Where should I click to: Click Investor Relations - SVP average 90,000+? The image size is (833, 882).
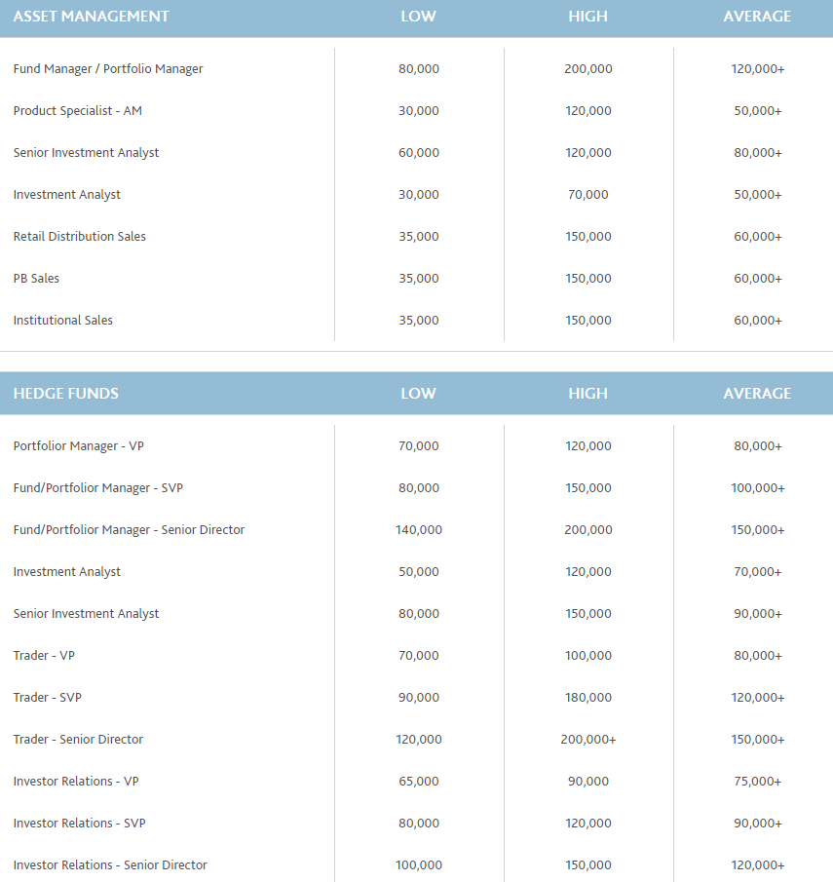click(758, 823)
